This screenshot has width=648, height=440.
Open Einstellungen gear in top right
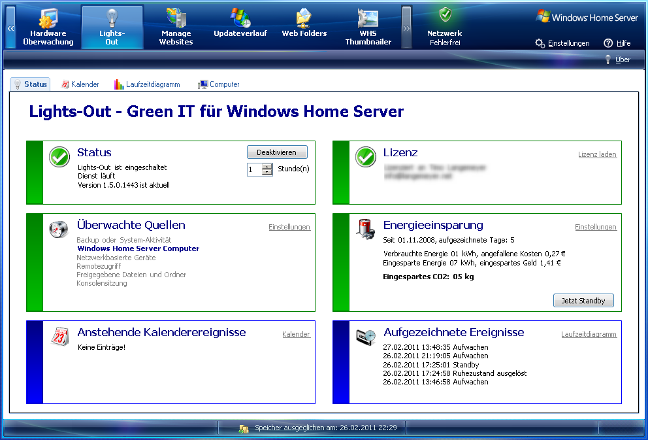562,43
